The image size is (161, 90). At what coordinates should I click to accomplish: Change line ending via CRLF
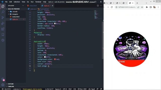pyautogui.click(x=70, y=89)
